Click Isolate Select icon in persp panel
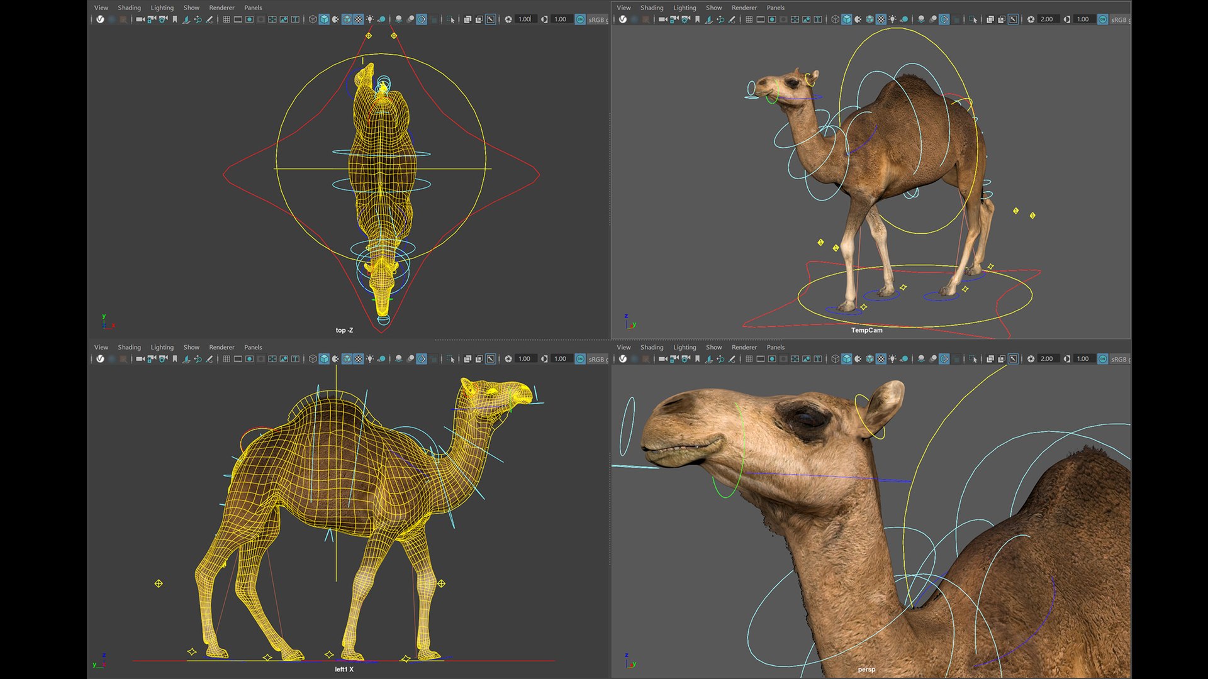The height and width of the screenshot is (679, 1208). coord(973,359)
